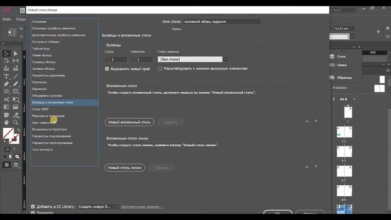Select the Note tool

tap(7, 115)
